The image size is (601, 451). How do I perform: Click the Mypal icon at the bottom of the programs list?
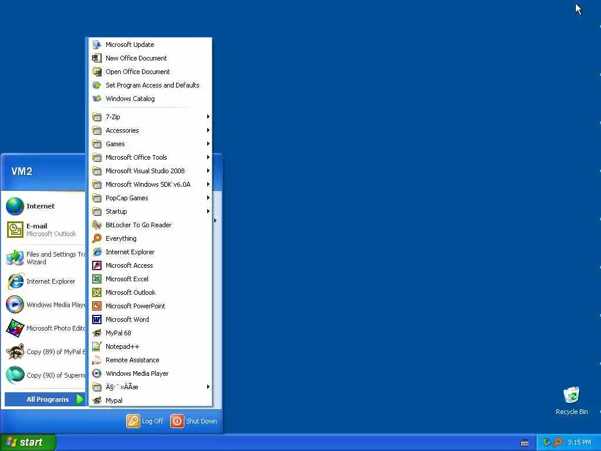tap(97, 400)
